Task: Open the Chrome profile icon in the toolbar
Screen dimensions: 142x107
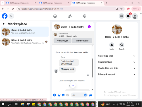Action: point(128,9)
